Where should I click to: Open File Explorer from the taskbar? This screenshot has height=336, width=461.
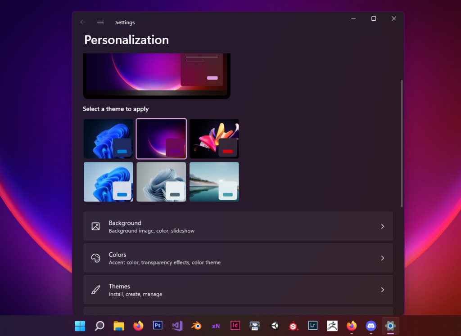coord(119,325)
